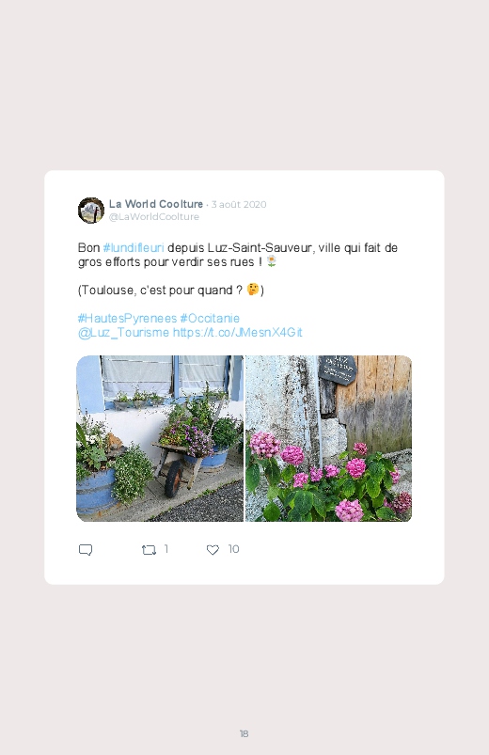Open the #Occitanie hashtag

[x=210, y=319]
